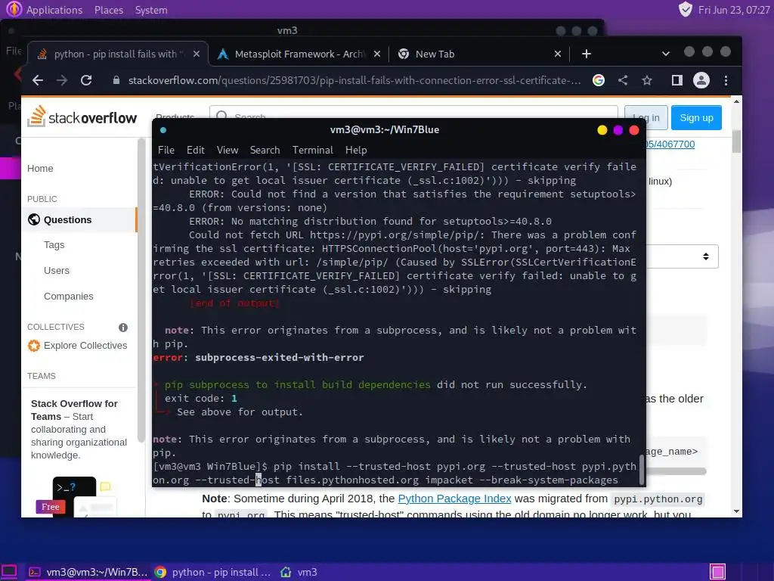Open the answer sort dropdown
Screen dimensions: 774x581
click(x=683, y=256)
